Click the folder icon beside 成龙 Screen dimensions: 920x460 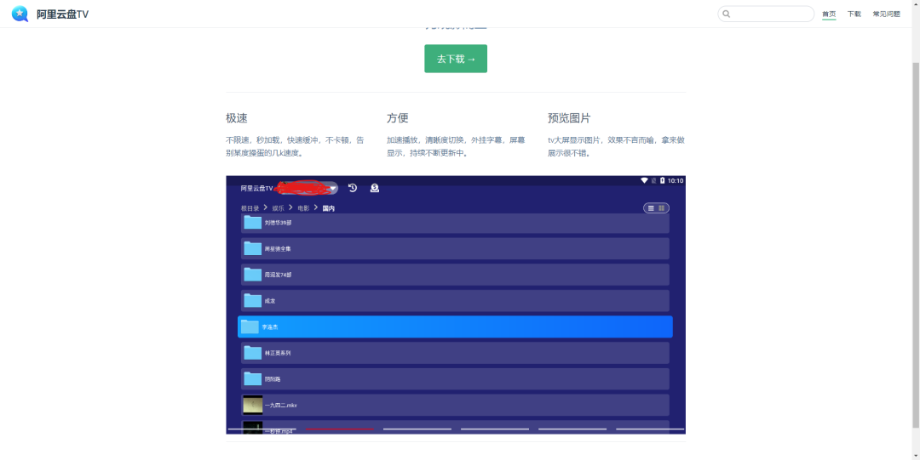click(253, 301)
